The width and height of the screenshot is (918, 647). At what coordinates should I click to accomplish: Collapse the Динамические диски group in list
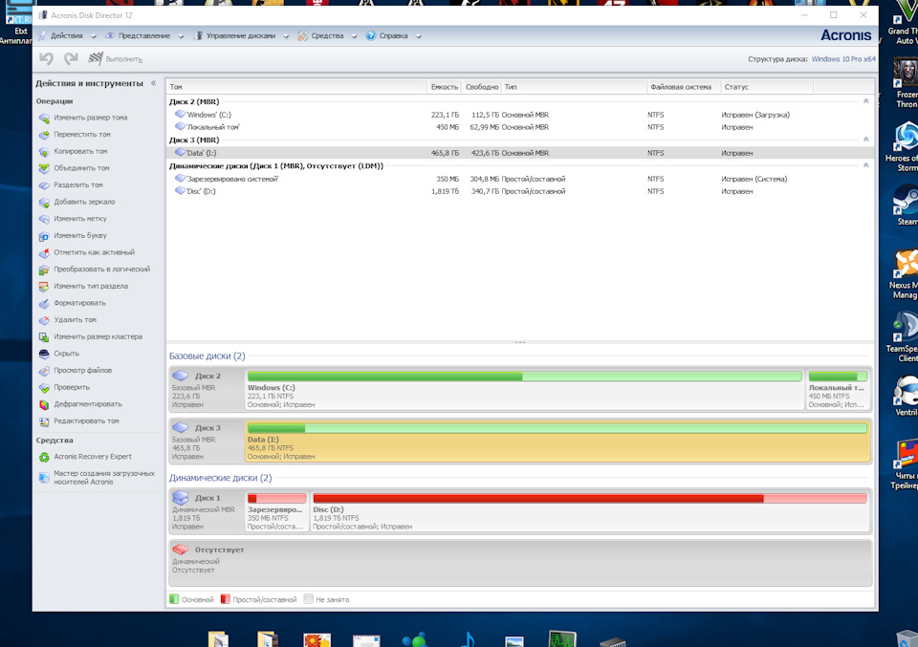pyautogui.click(x=866, y=165)
